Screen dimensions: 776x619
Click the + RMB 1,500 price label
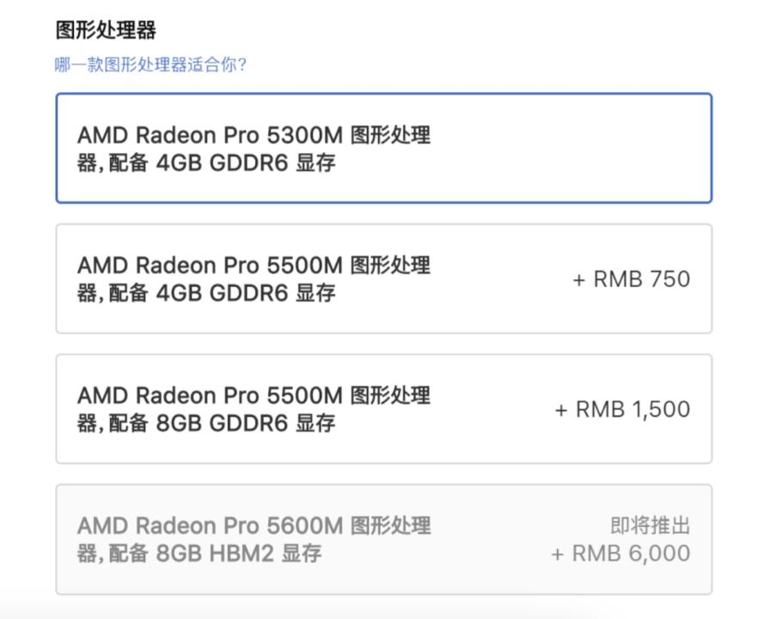(622, 410)
